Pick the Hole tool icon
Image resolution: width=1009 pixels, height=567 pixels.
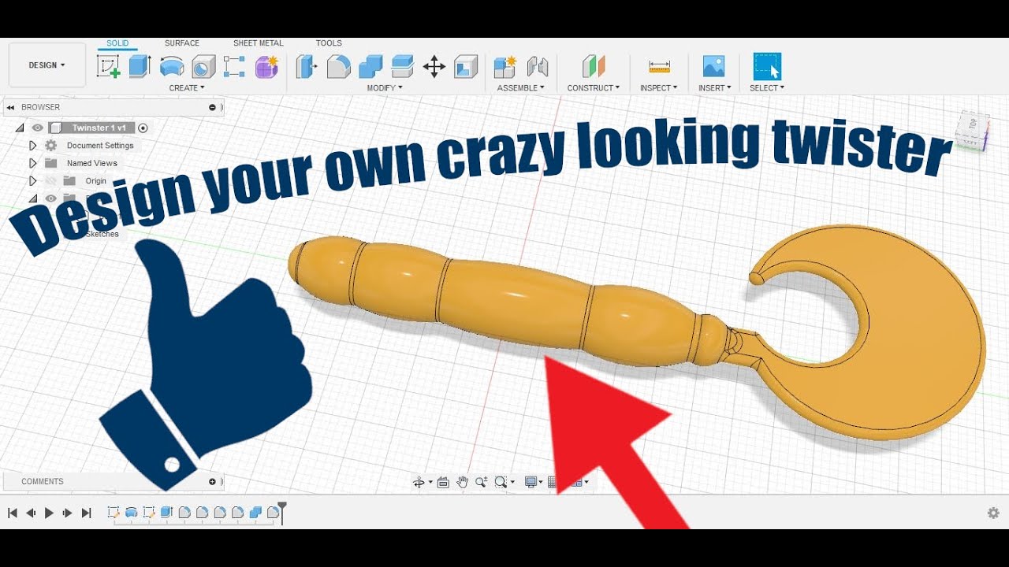[203, 66]
